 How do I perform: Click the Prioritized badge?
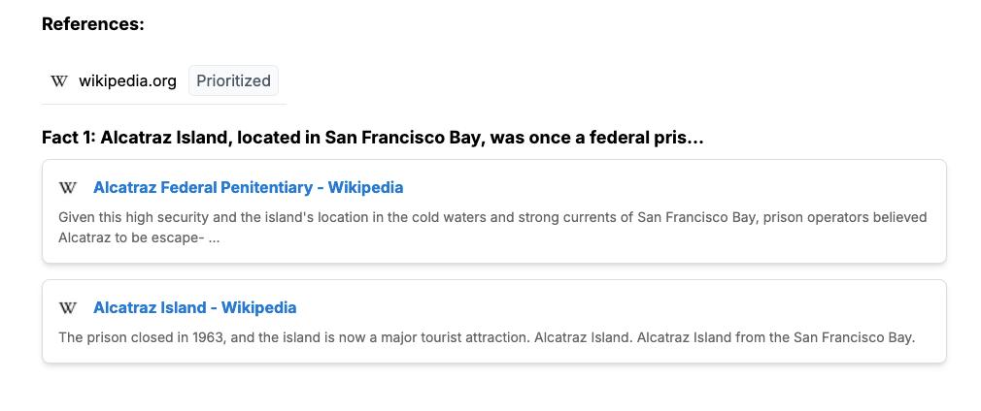[x=233, y=81]
